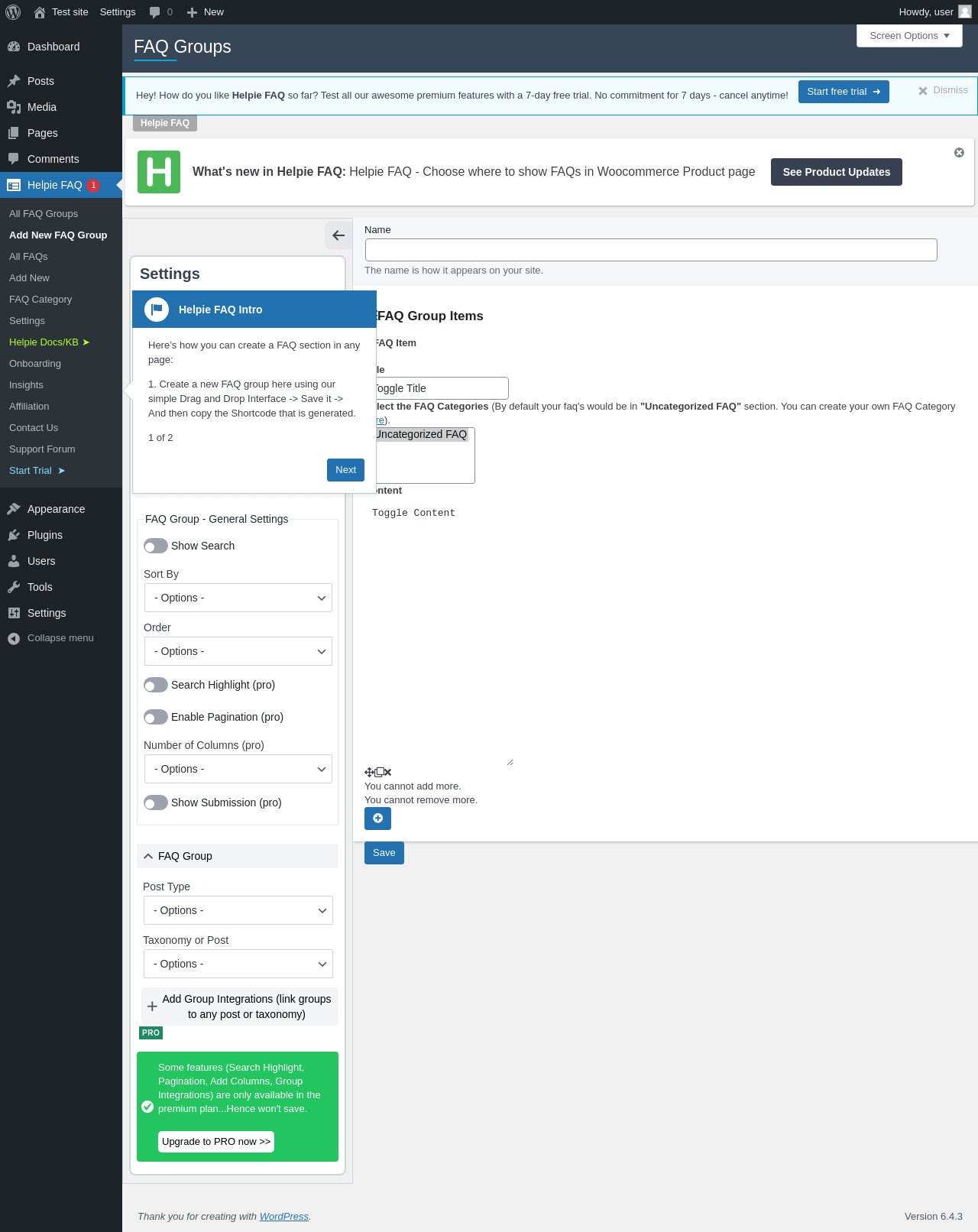Click the Collapse menu arrow icon
Image resolution: width=978 pixels, height=1232 pixels.
point(14,639)
